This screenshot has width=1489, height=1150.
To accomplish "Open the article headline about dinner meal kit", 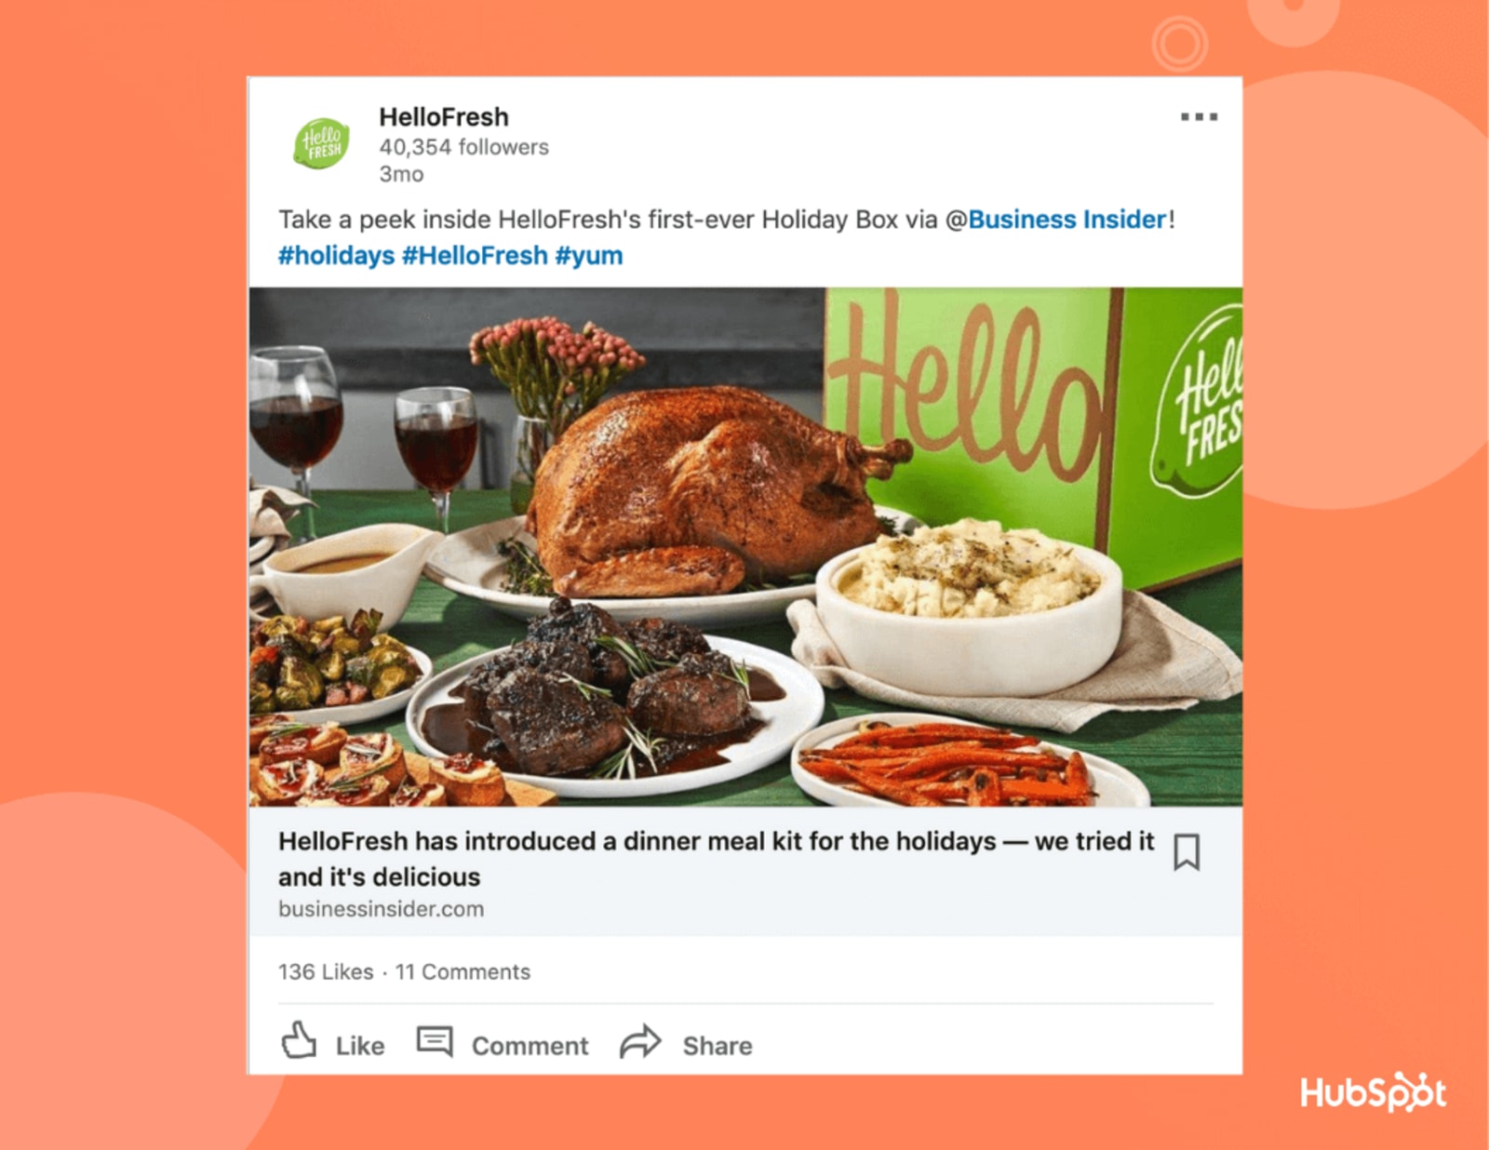I will (716, 859).
